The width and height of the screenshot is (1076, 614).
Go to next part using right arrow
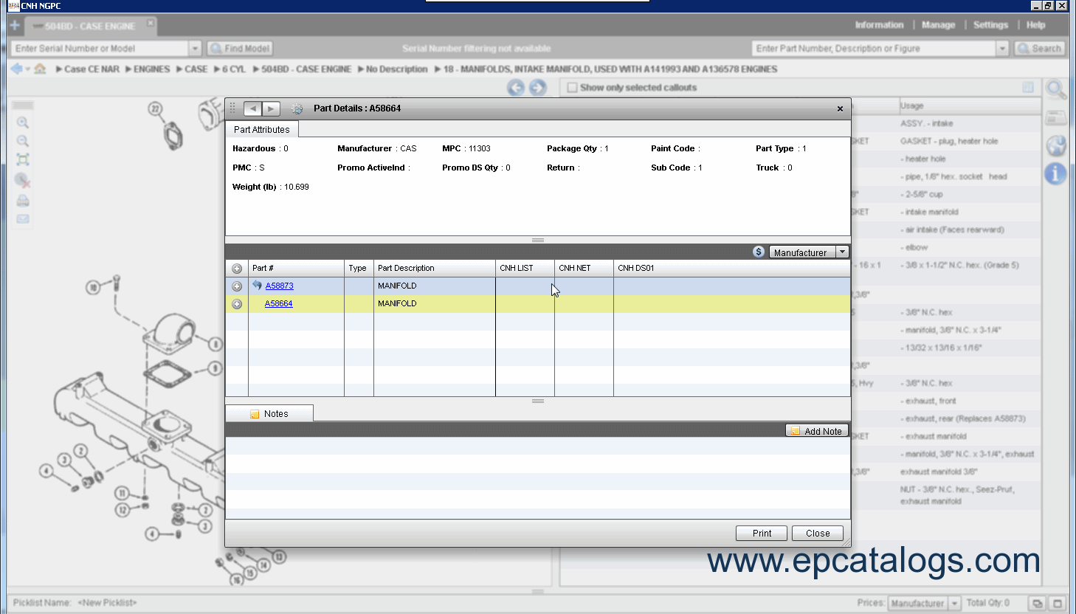[271, 108]
